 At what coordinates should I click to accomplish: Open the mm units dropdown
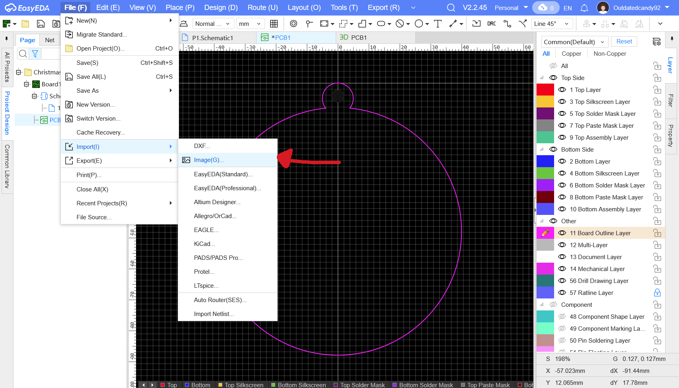(250, 24)
